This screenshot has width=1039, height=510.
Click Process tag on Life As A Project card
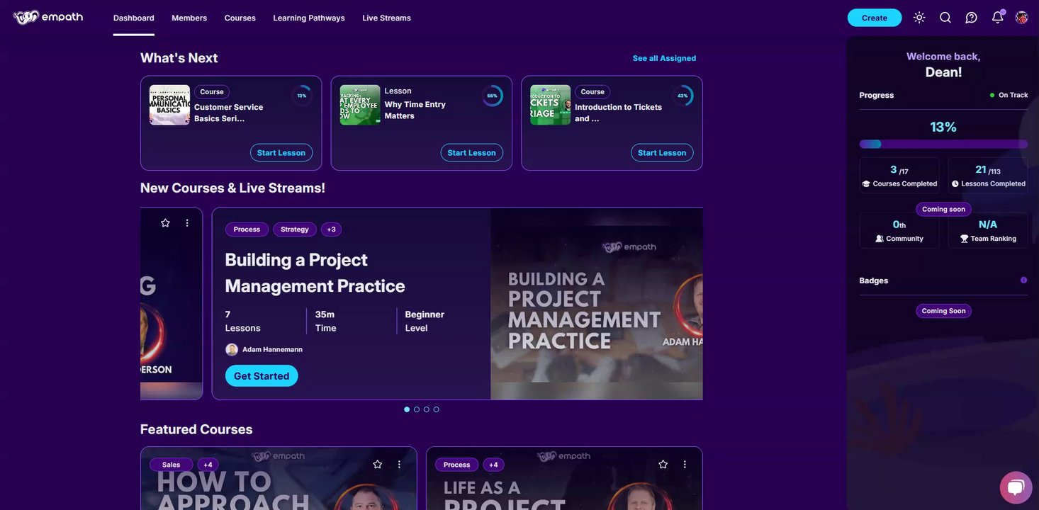456,465
